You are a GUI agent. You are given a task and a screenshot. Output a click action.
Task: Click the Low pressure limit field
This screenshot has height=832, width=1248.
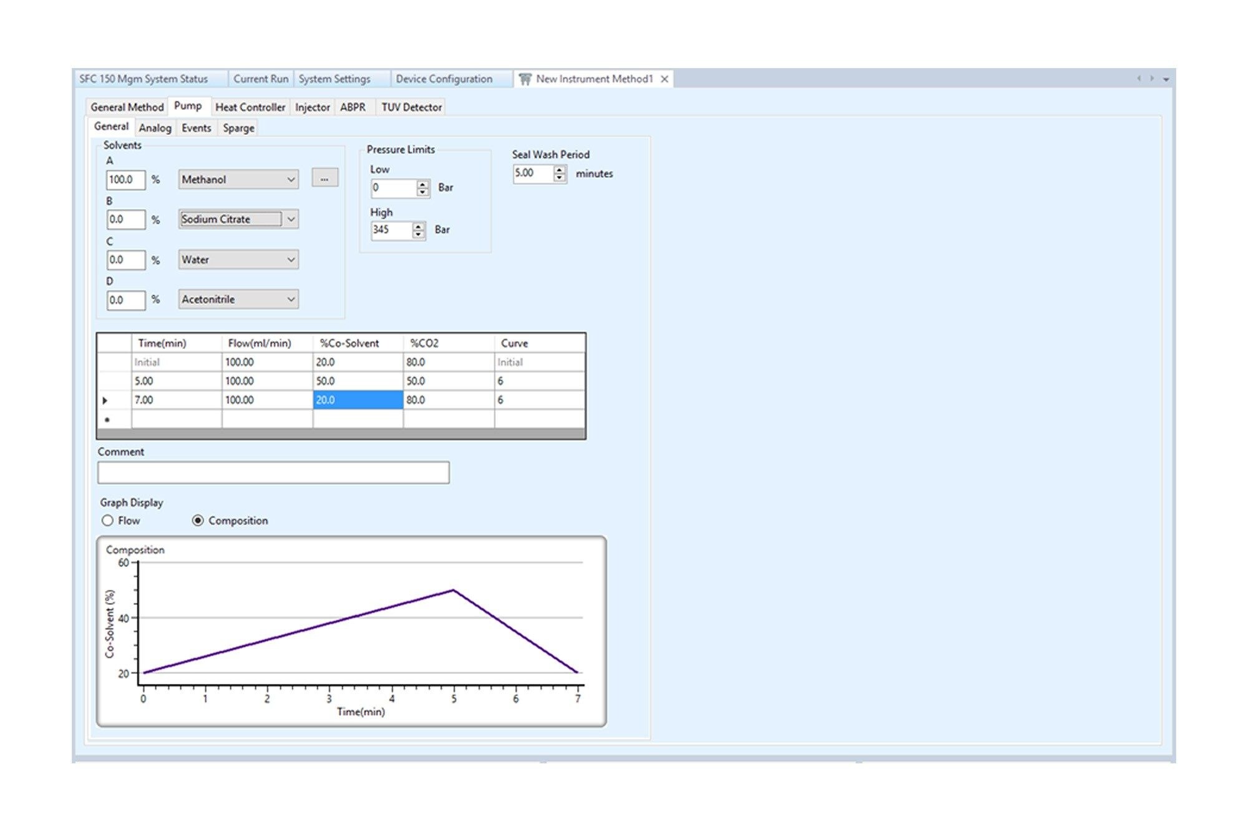(x=393, y=188)
